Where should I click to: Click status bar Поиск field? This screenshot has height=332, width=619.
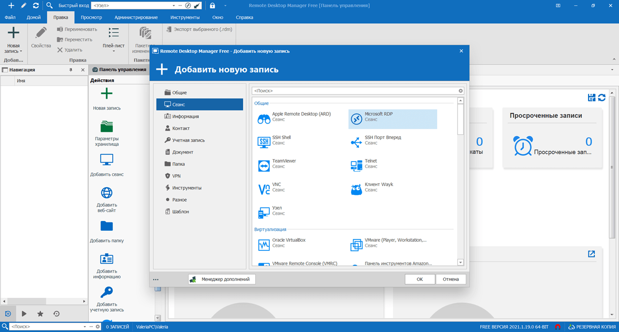45,327
